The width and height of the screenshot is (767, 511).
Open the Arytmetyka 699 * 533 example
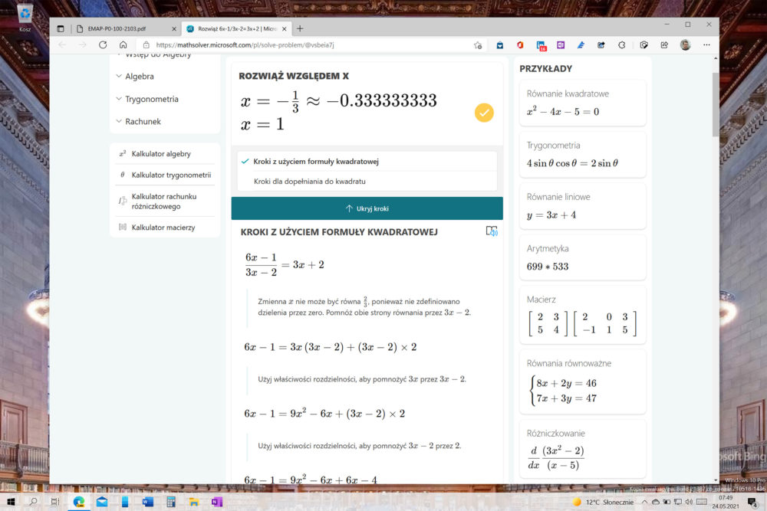(583, 257)
